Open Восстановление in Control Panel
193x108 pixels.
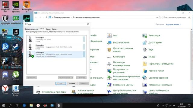point(118,43)
